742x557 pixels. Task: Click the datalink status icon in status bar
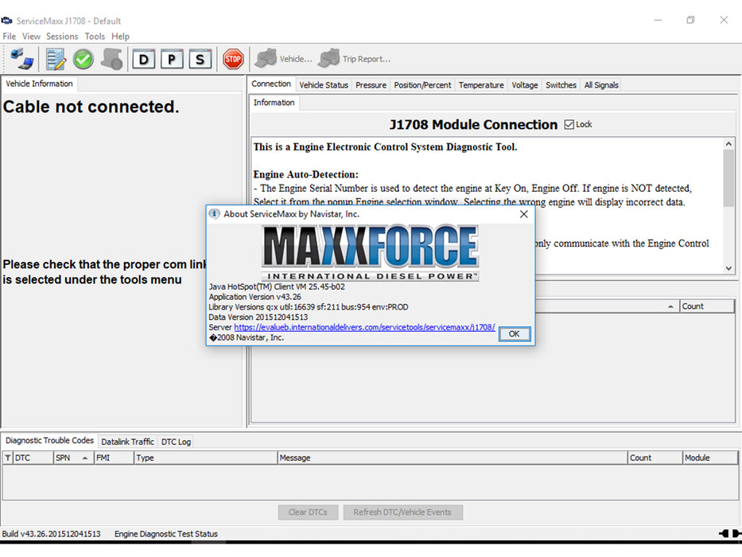tap(730, 534)
